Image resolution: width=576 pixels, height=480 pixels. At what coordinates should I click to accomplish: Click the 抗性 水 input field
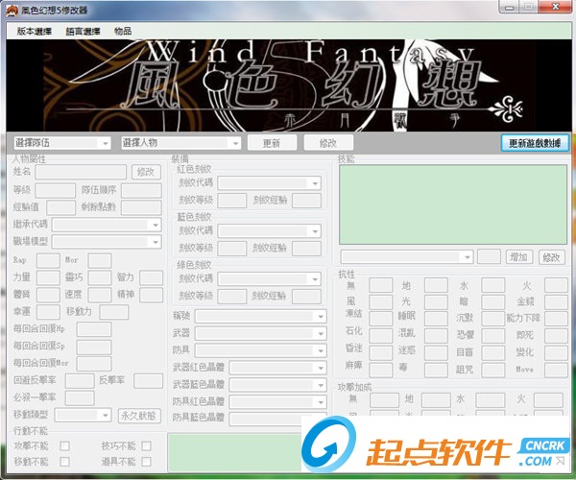coord(493,285)
